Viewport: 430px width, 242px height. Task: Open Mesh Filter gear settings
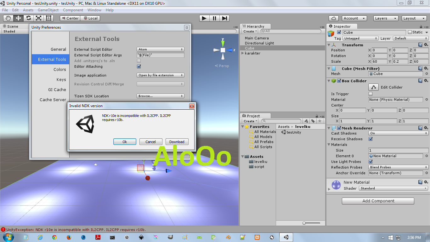pos(426,68)
